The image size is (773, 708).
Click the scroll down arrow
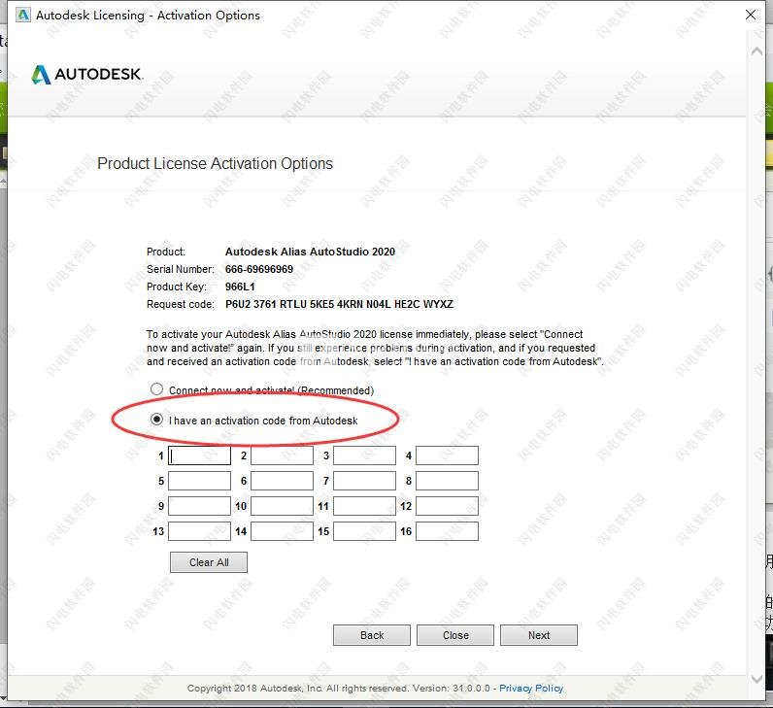click(x=756, y=679)
